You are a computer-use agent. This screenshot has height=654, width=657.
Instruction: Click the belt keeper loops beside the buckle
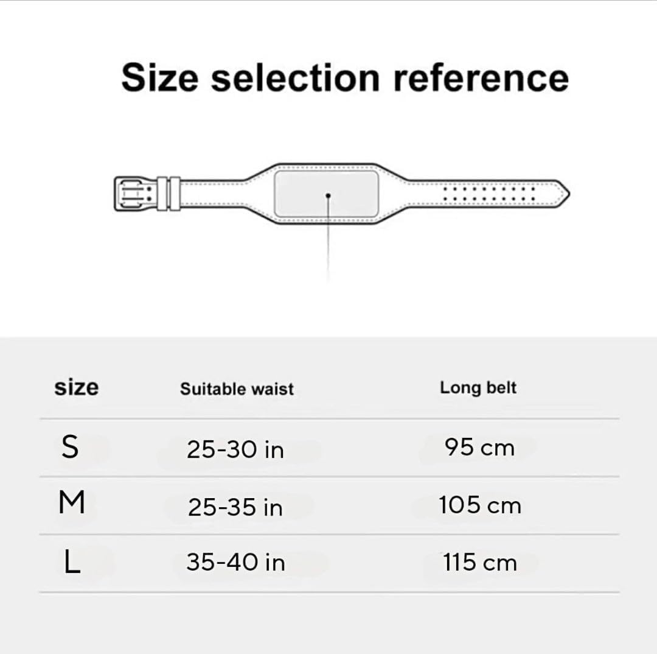pyautogui.click(x=167, y=193)
